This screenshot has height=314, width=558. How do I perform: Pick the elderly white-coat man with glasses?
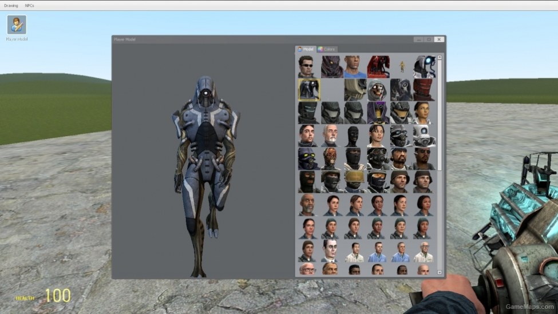[x=424, y=251]
